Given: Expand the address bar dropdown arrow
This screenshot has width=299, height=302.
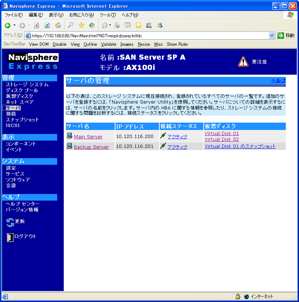Looking at the screenshot, I should click(x=272, y=36).
